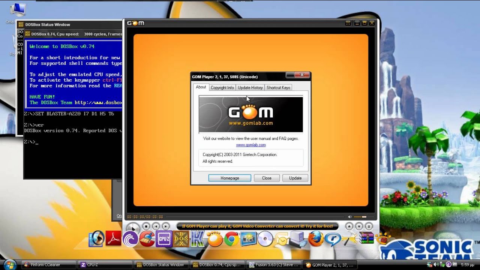Click 'Welcome to DOSBox v0.74' text
This screenshot has height=270, width=480.
click(62, 46)
